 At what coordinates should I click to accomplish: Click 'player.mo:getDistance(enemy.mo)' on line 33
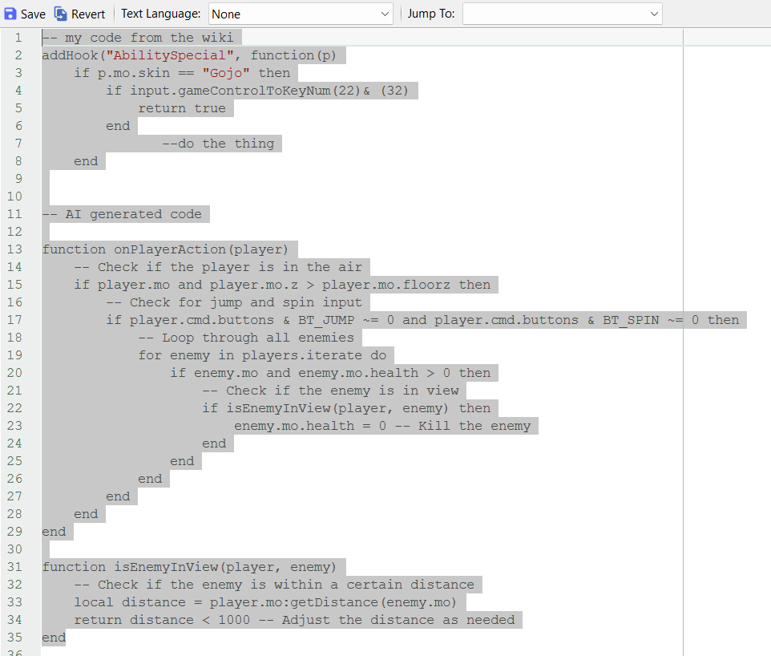[333, 602]
